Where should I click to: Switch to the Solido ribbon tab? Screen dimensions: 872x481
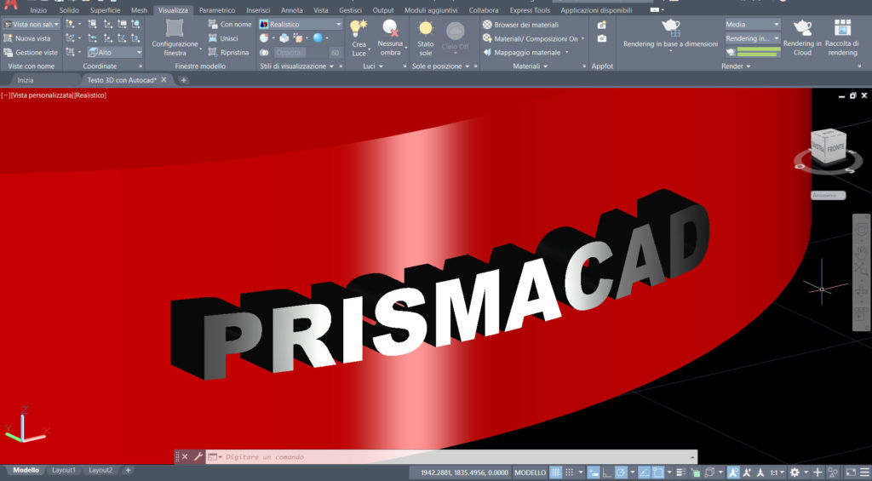(x=70, y=10)
